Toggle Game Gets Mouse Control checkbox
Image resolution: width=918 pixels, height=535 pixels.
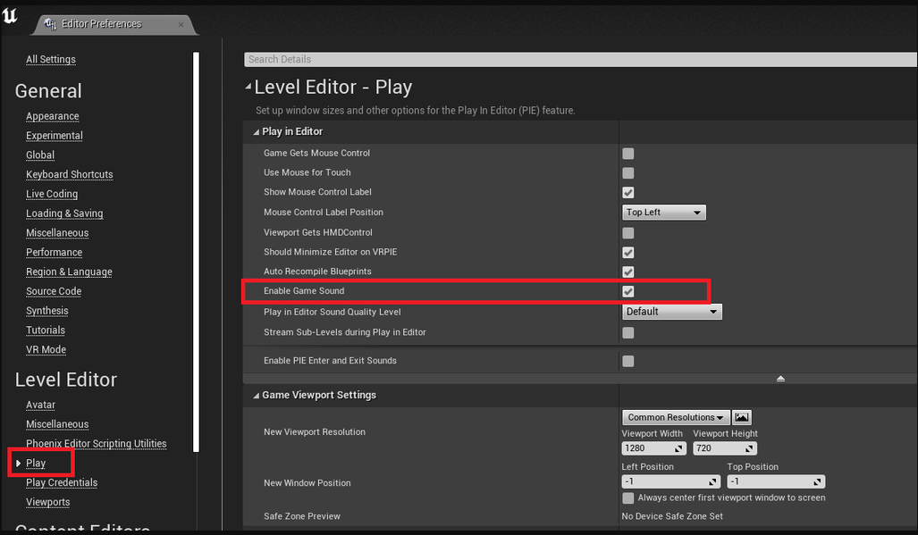[x=628, y=154]
